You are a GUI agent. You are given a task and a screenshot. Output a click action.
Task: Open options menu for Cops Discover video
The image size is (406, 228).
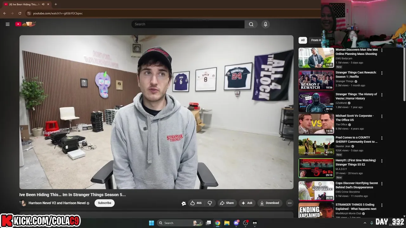point(382,184)
